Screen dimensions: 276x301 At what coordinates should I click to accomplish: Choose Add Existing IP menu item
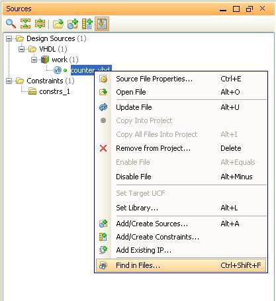[181, 250]
